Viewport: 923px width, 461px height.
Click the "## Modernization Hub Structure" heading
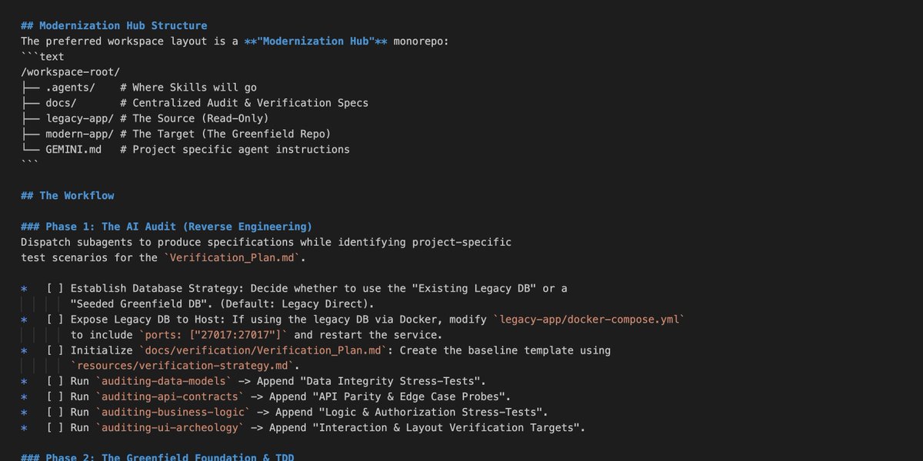coord(114,25)
